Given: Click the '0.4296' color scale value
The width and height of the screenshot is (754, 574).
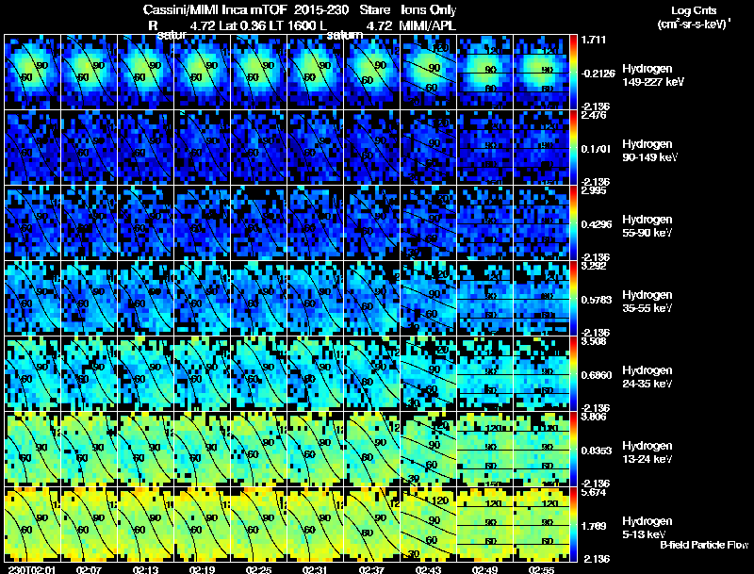Looking at the screenshot, I should tap(597, 224).
